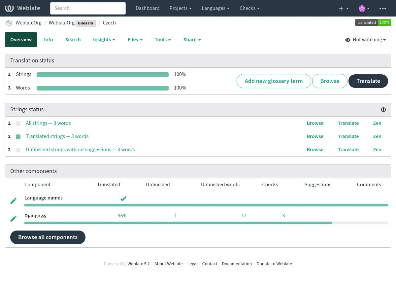Open the plus add menu

[344, 8]
